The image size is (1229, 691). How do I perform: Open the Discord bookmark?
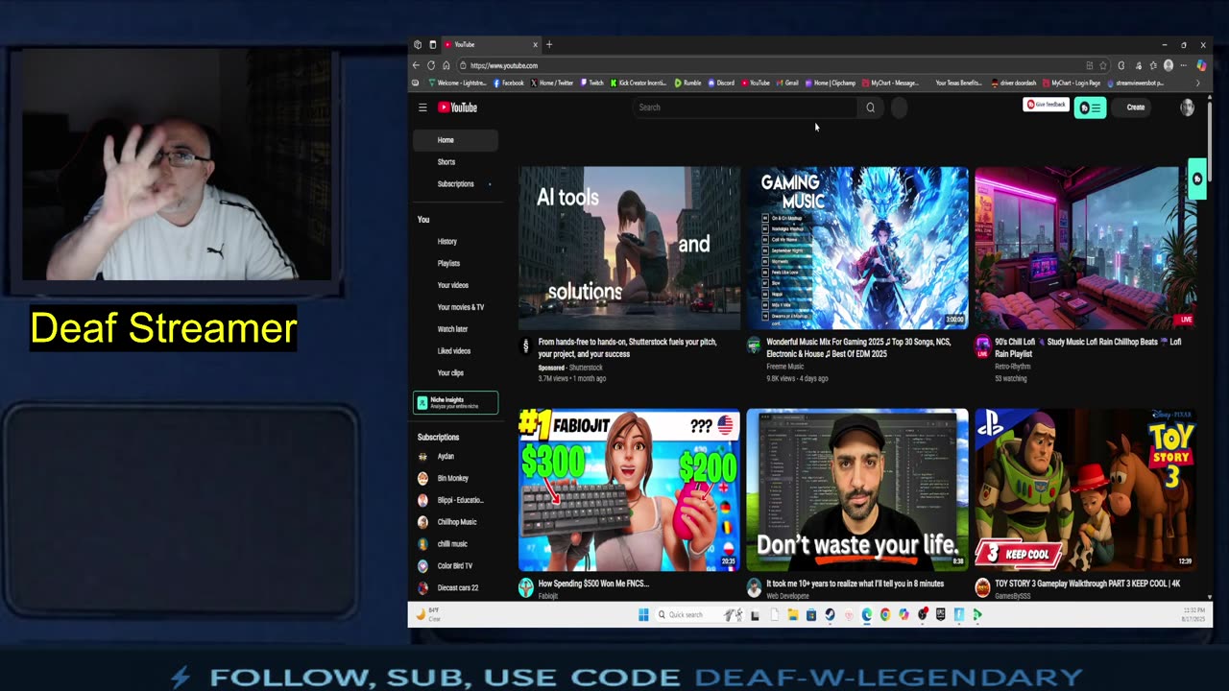tap(721, 83)
